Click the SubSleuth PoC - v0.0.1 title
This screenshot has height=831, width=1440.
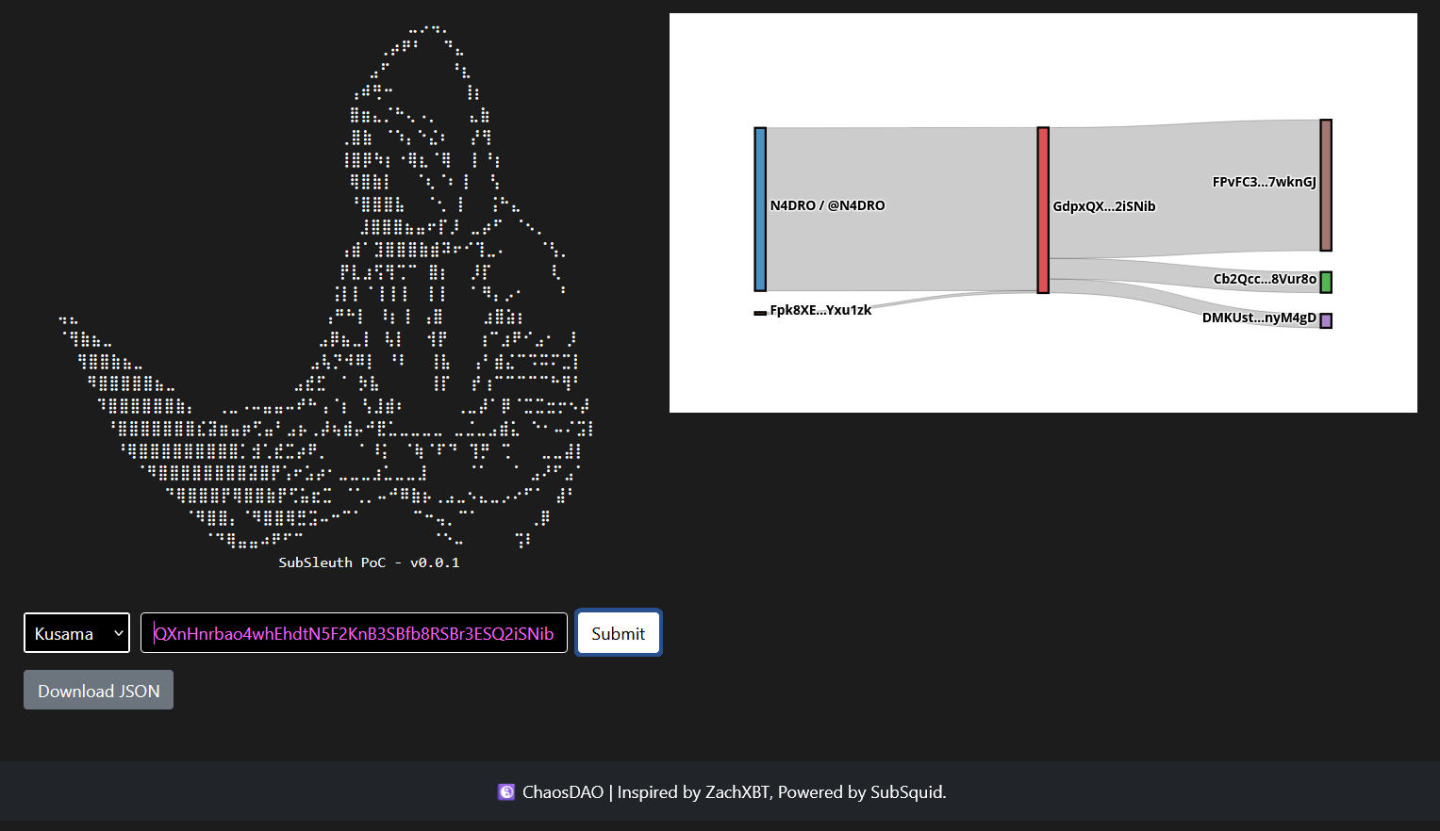click(369, 562)
